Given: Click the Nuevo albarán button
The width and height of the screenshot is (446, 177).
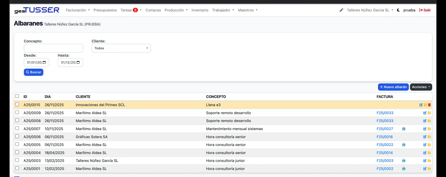Looking at the screenshot, I should 393,87.
